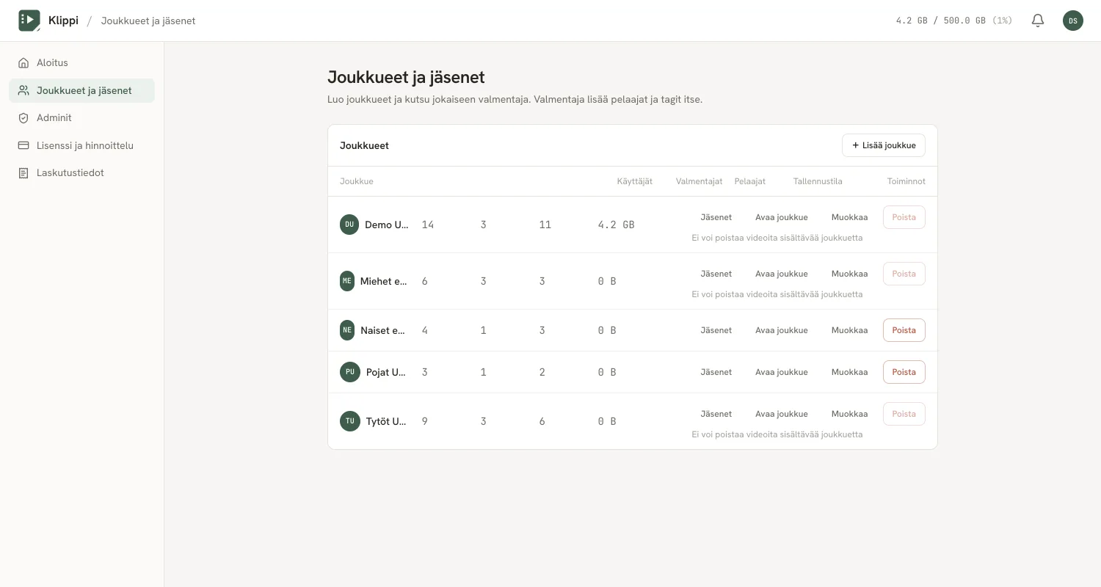This screenshot has width=1101, height=587.
Task: Click Avaa joukkue for Naiset team
Action: tap(782, 330)
